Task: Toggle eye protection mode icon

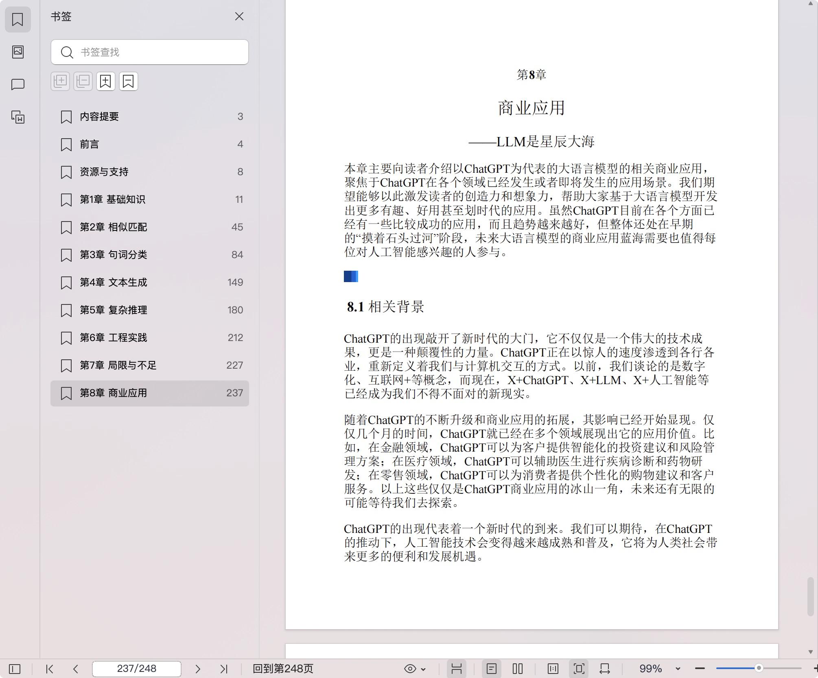Action: [x=410, y=669]
